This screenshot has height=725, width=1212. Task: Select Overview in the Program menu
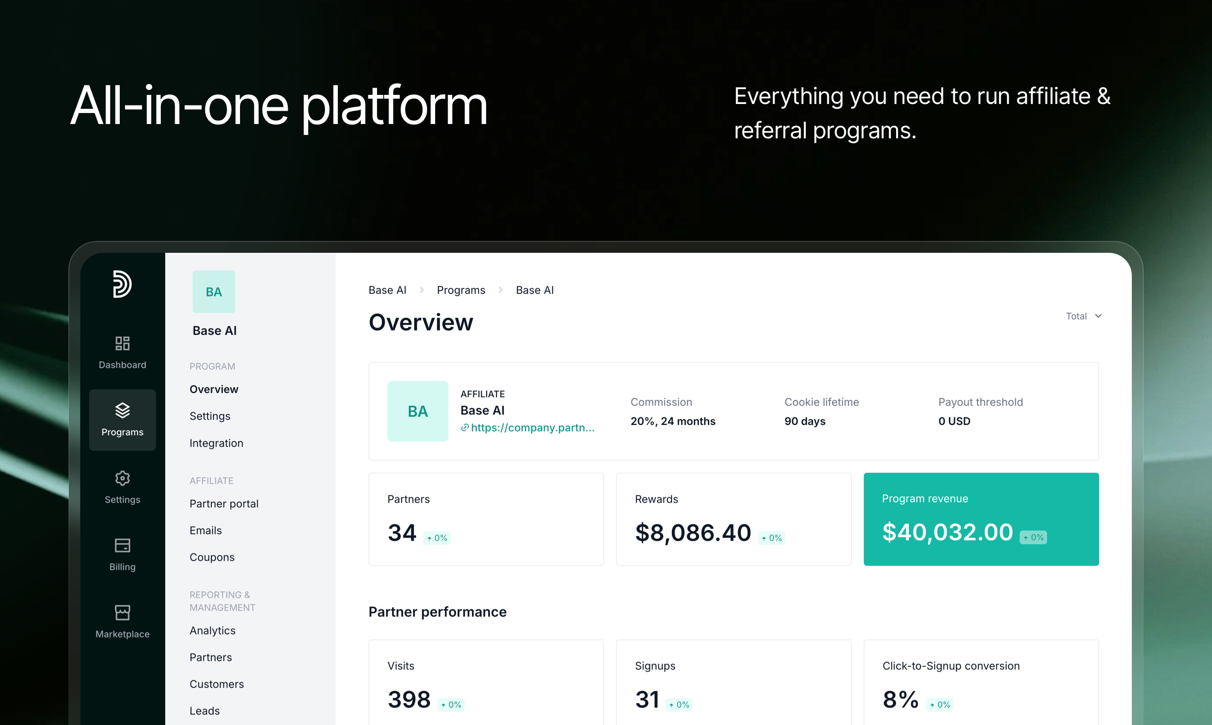click(214, 389)
